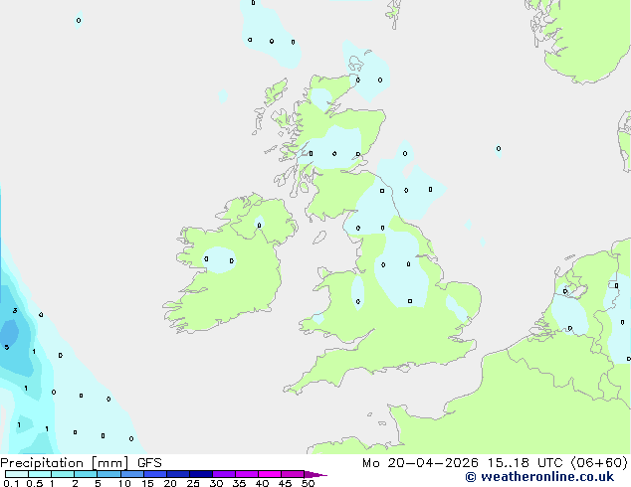The width and height of the screenshot is (631, 487).
Task: Click the isolated 0 marker in the North Sea
Action: (x=499, y=149)
